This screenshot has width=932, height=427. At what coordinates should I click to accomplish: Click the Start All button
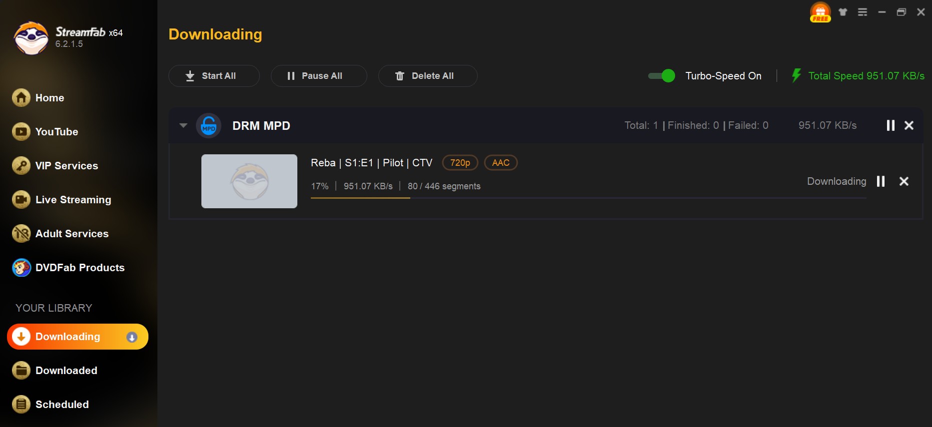tap(214, 76)
